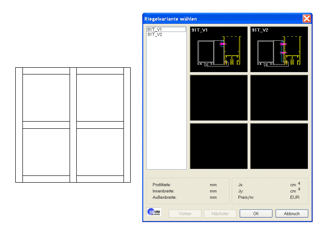
Task: Select 91T_V1 in the variant list
Action: (x=154, y=30)
